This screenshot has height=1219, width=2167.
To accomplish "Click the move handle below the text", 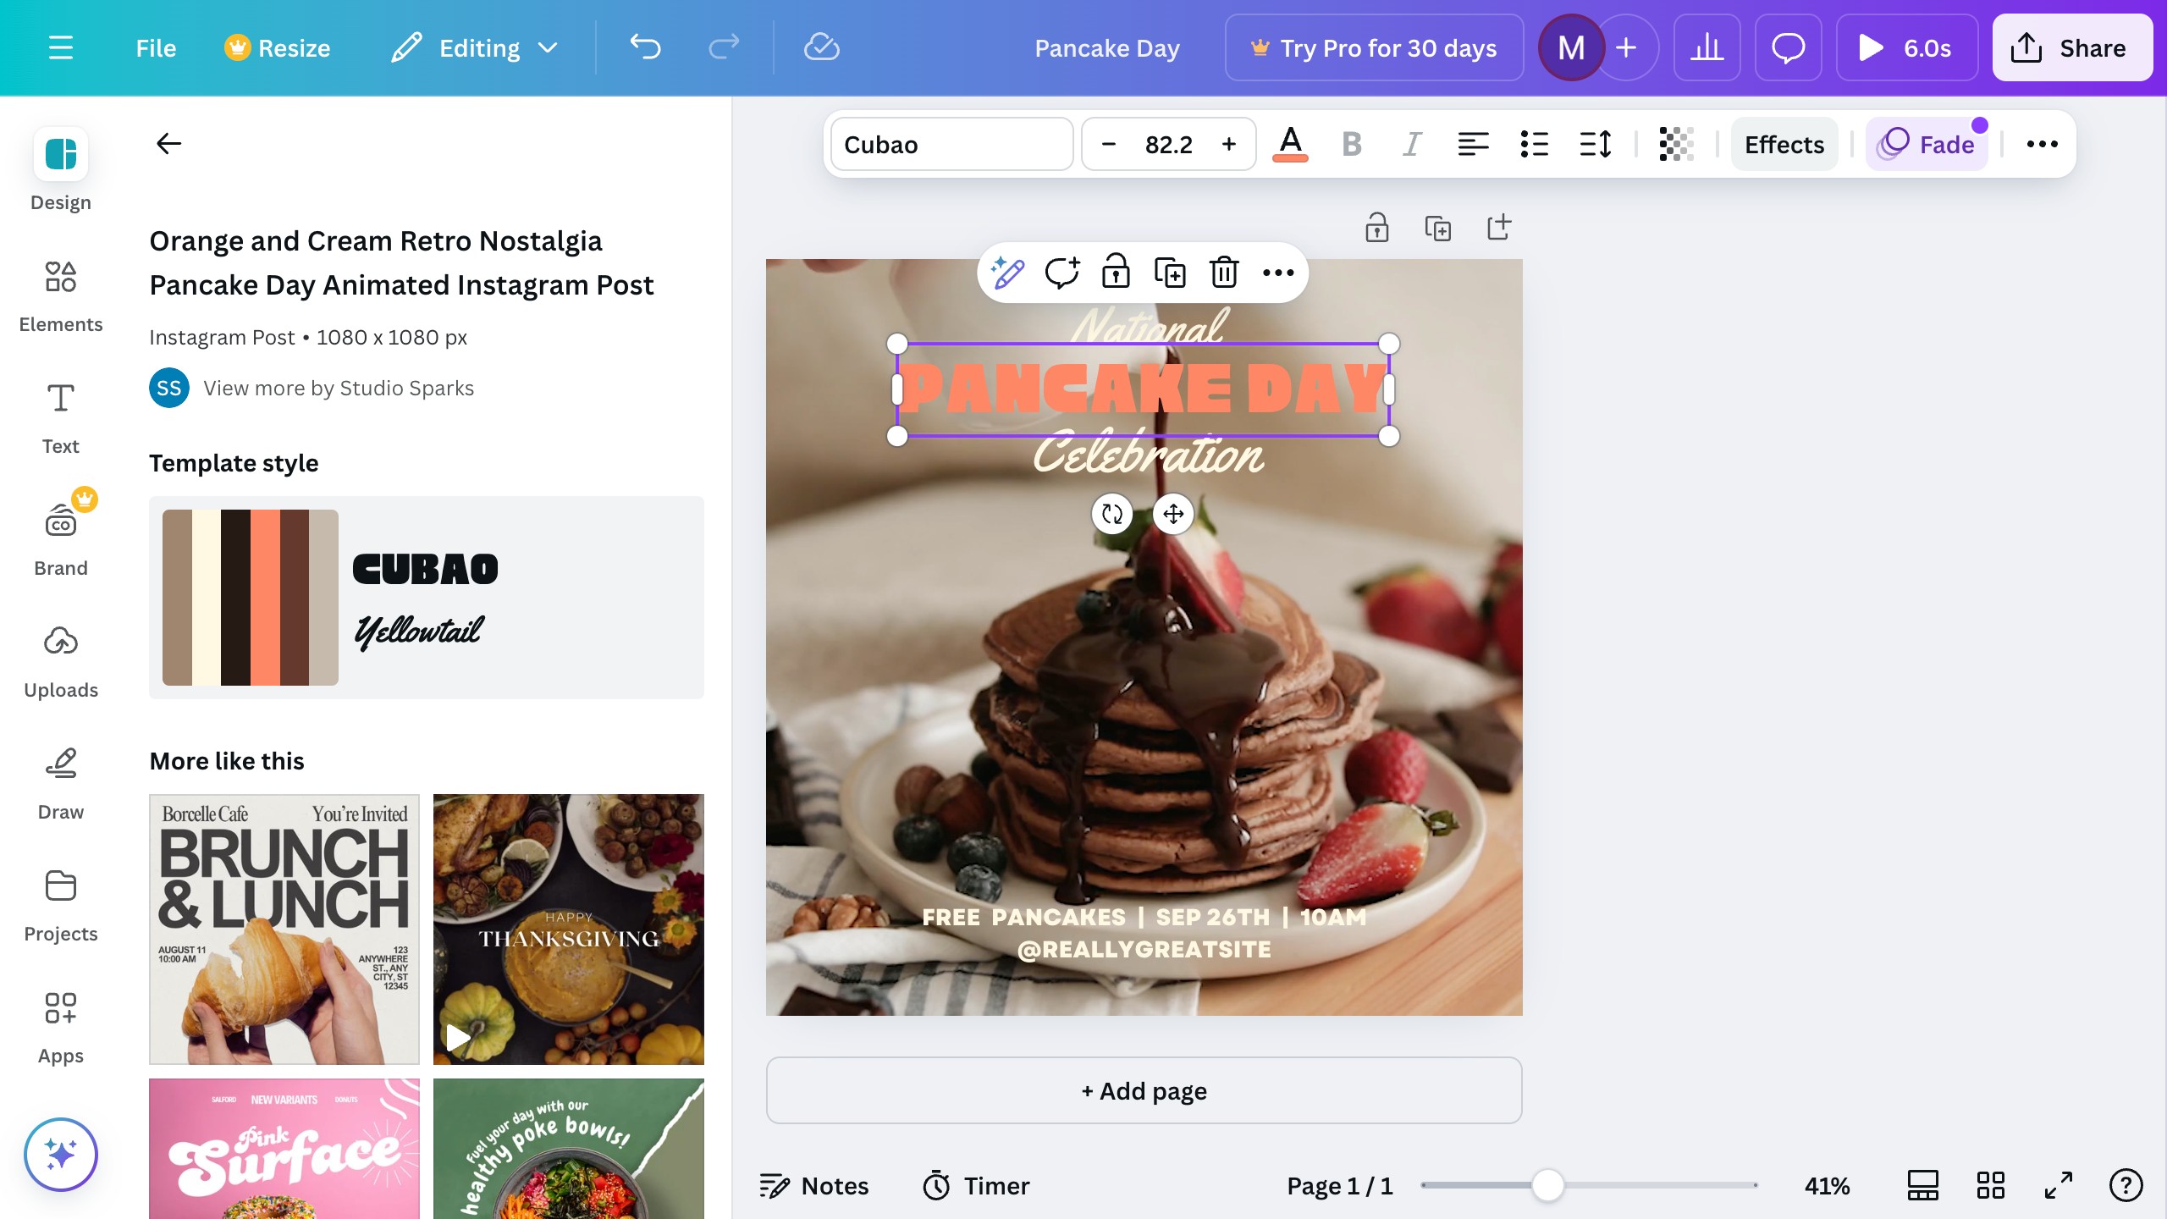I will pyautogui.click(x=1173, y=514).
